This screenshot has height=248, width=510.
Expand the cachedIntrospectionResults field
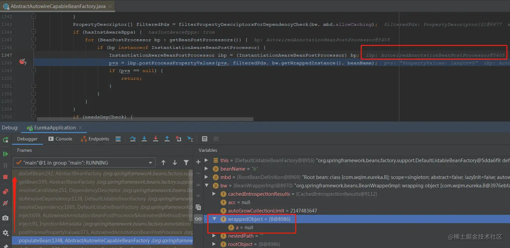click(x=214, y=194)
